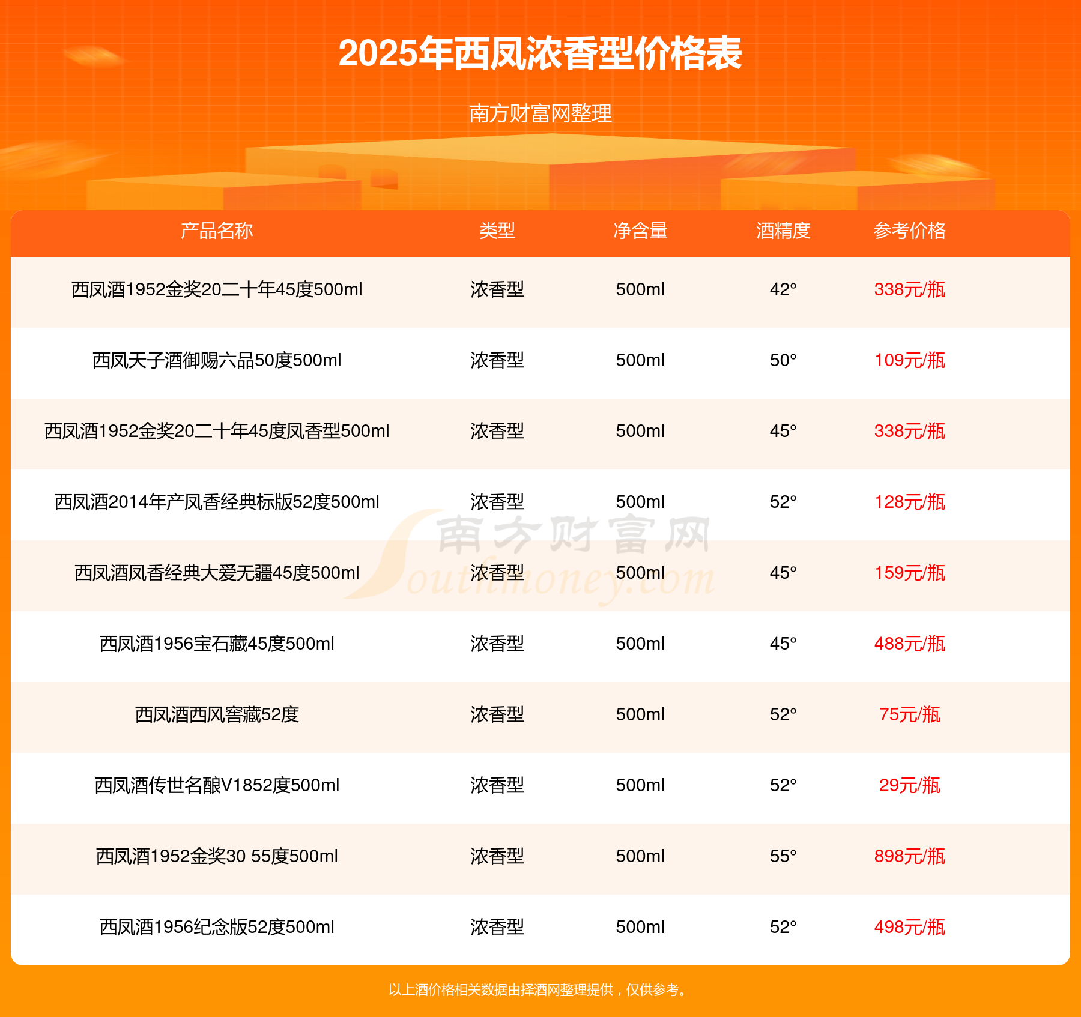Select "52°" in the 西风窖藏 row
The height and width of the screenshot is (1017, 1081).
pos(783,714)
